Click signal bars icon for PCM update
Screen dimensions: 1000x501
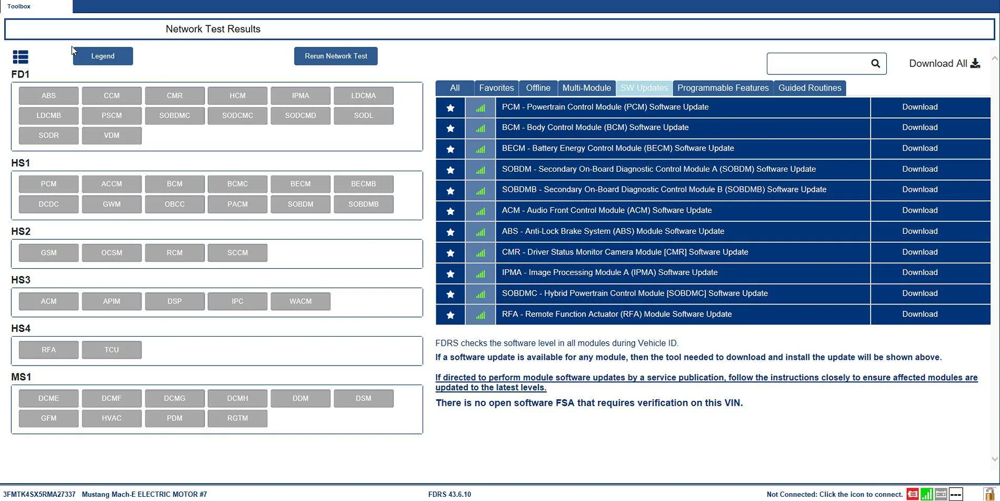click(x=481, y=107)
